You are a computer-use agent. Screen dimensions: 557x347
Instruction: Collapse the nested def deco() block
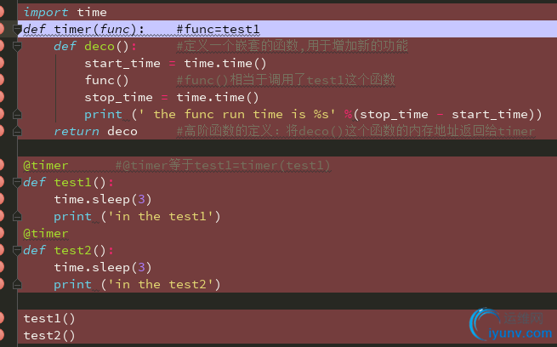click(17, 46)
